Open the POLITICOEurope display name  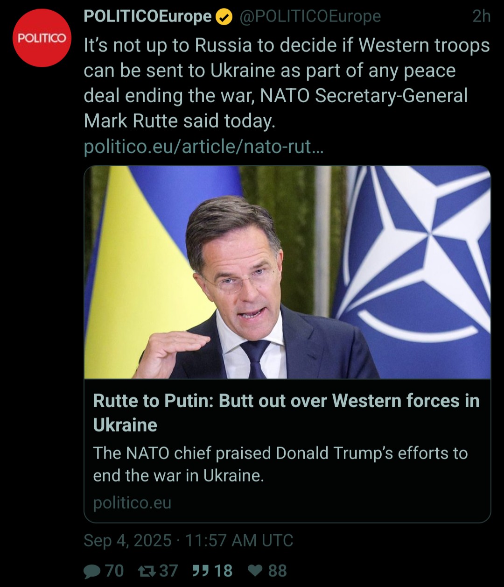click(x=147, y=17)
